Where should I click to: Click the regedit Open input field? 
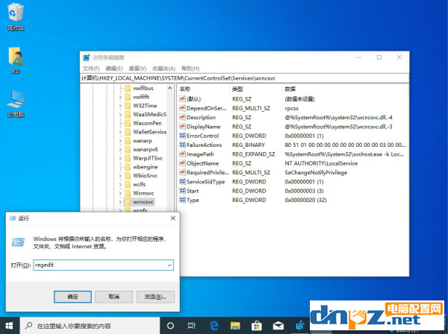tap(104, 265)
